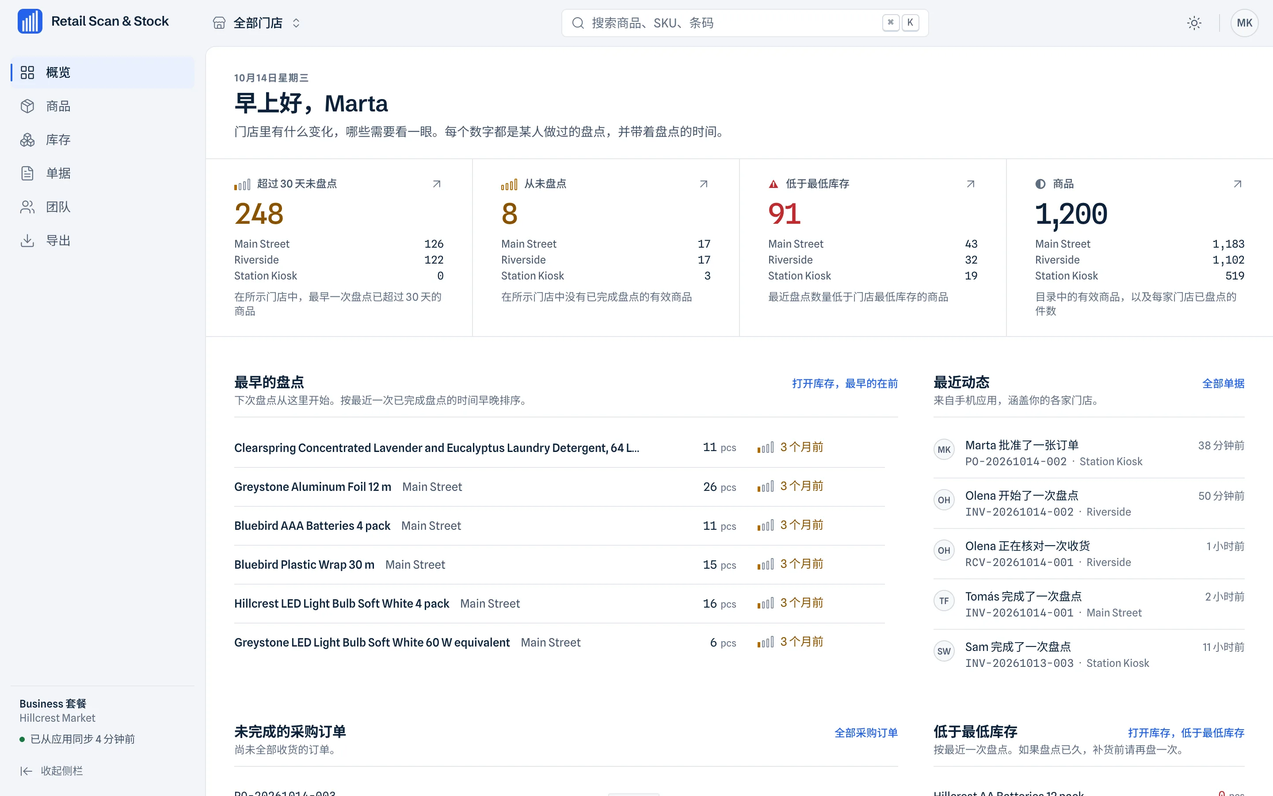Viewport: 1273px width, 796px height.
Task: Click Station Kiosk value 519 in 商品 card
Action: click(x=1235, y=276)
